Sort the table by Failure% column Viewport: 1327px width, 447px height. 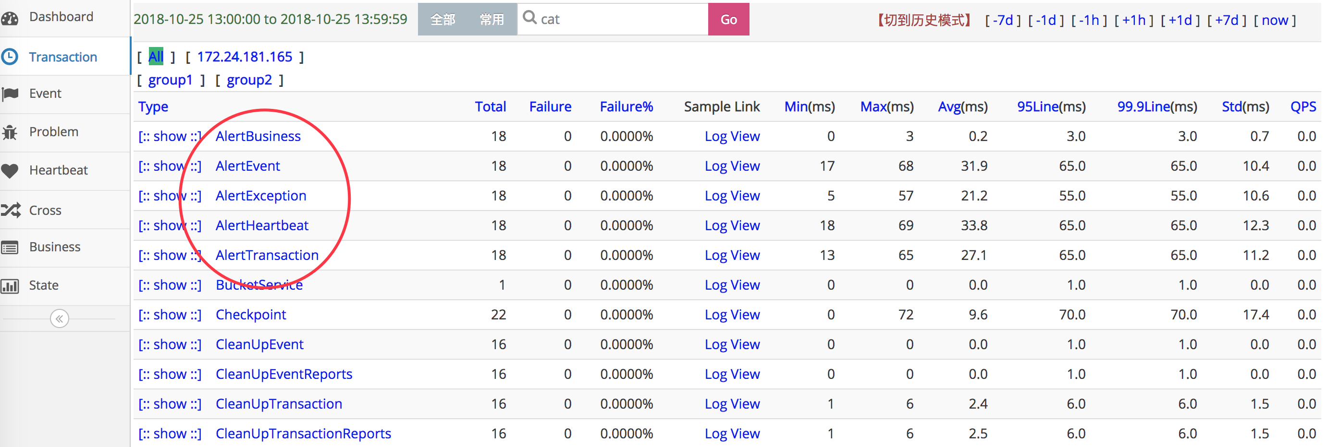pyautogui.click(x=626, y=107)
